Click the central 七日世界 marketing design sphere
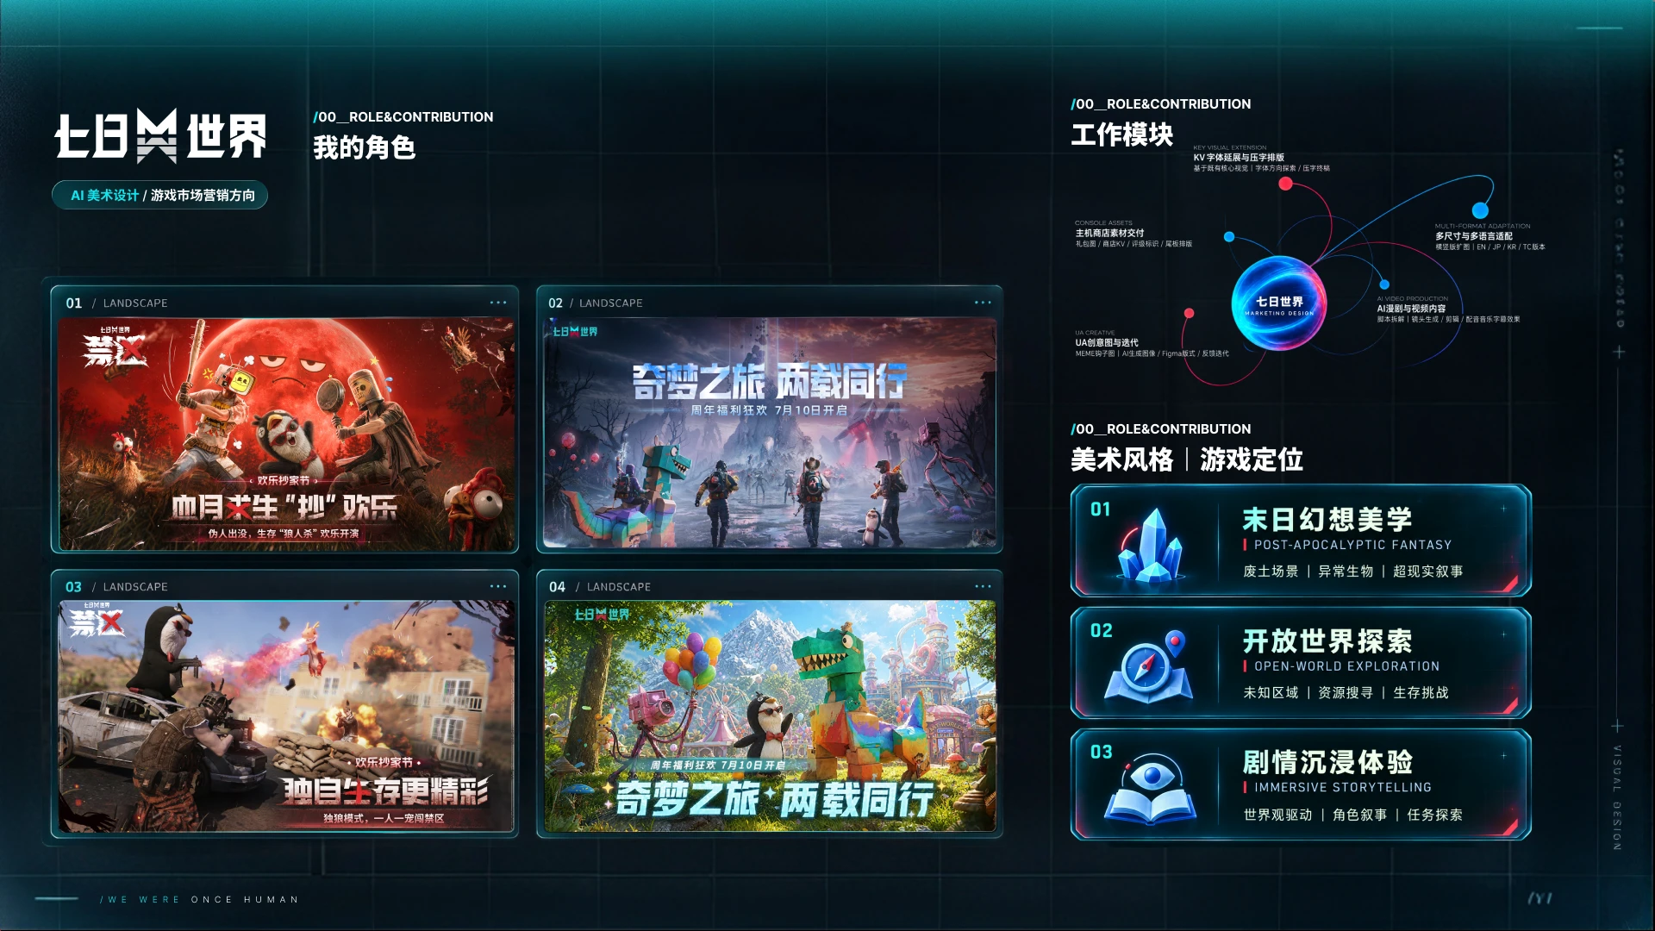This screenshot has width=1655, height=931. tap(1279, 303)
